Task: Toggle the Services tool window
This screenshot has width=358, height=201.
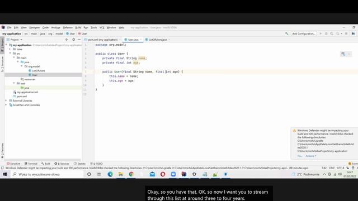Action: [62, 164]
